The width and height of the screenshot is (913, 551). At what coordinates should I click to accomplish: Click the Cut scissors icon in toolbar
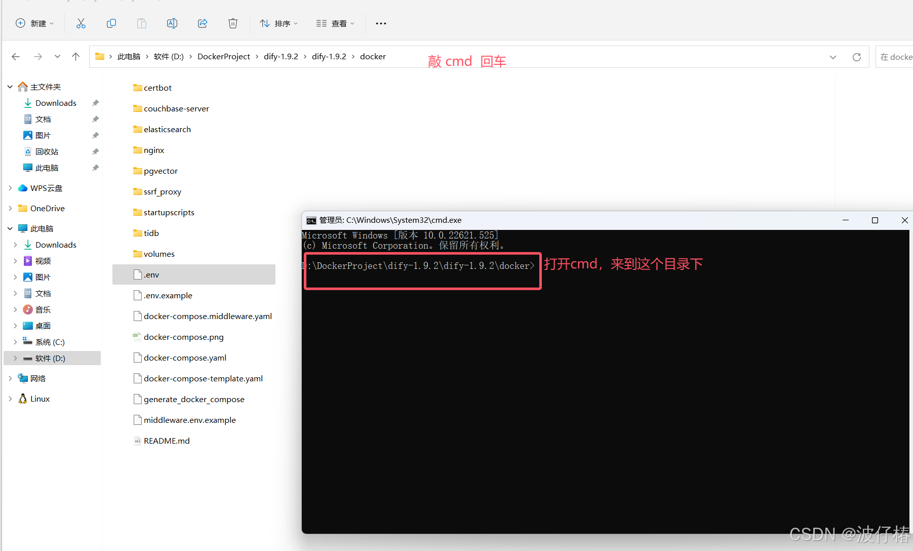[81, 23]
